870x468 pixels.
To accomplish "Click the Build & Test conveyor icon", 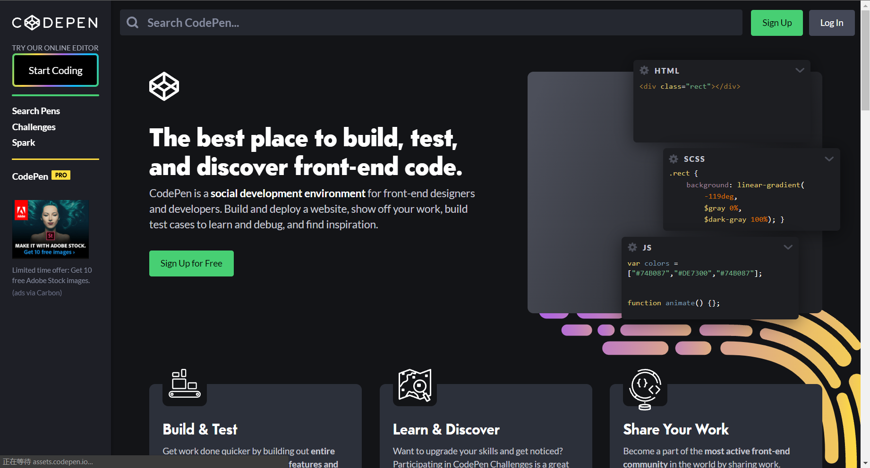I will tap(185, 383).
